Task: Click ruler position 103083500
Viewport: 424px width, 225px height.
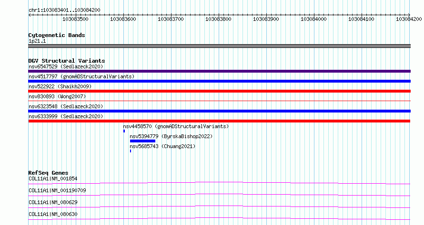Action: point(75,19)
